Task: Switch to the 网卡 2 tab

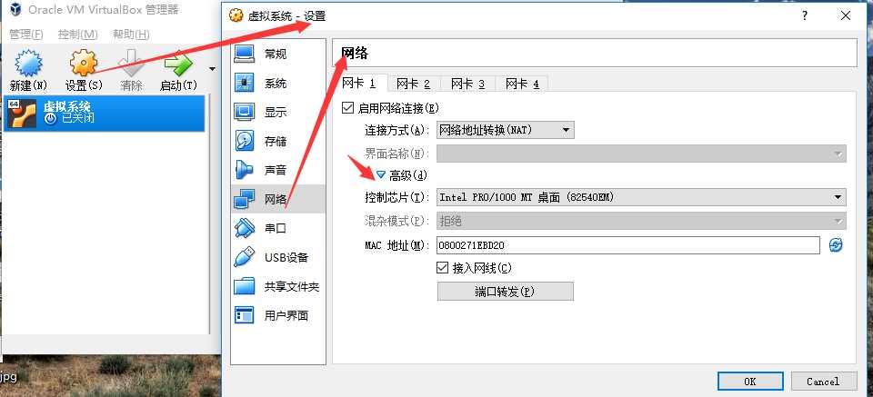Action: pyautogui.click(x=413, y=84)
